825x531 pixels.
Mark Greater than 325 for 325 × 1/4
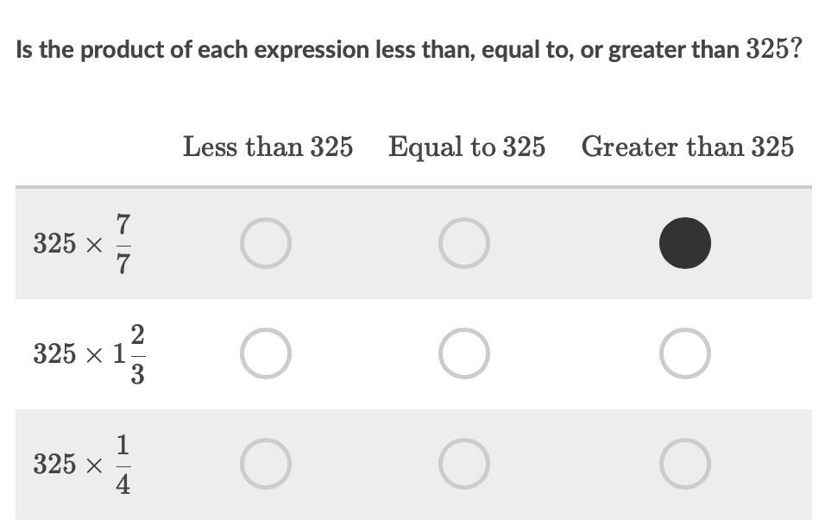click(685, 464)
